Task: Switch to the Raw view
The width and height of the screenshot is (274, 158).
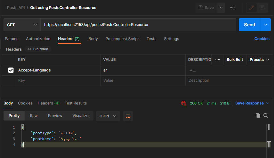Action: pyautogui.click(x=34, y=116)
